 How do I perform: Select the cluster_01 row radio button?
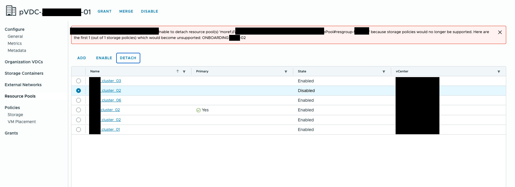pyautogui.click(x=79, y=130)
